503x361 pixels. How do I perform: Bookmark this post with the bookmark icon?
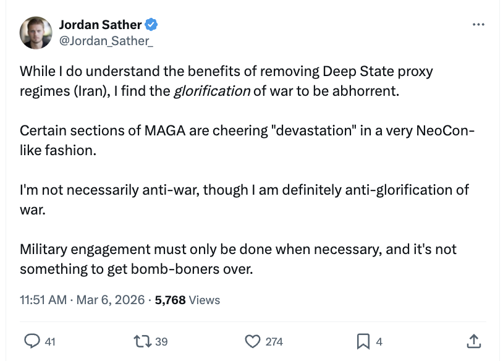tap(363, 341)
